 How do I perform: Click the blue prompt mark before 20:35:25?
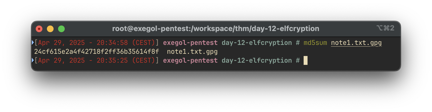click(x=33, y=60)
